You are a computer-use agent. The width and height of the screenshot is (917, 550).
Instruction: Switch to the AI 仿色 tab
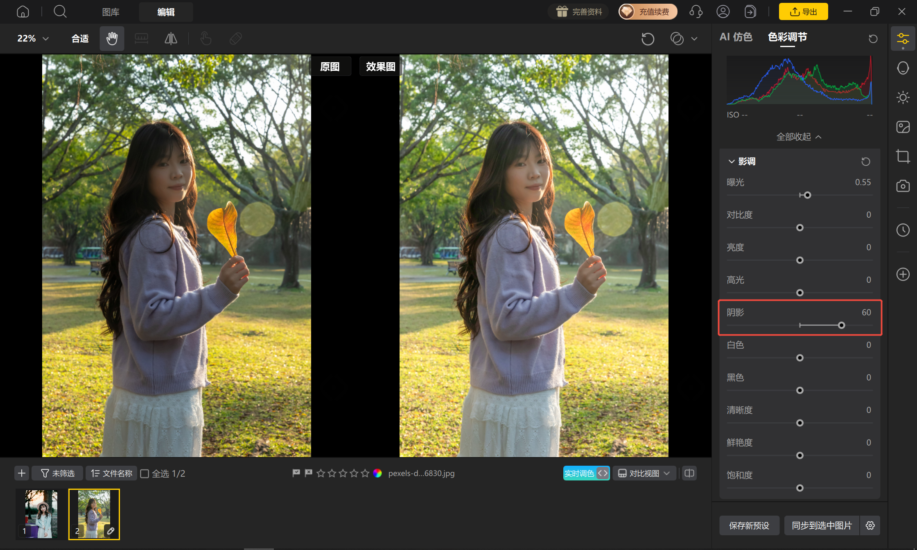click(x=736, y=37)
